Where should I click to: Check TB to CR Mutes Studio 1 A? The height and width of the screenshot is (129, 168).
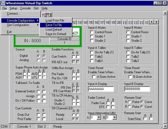coord(74,100)
